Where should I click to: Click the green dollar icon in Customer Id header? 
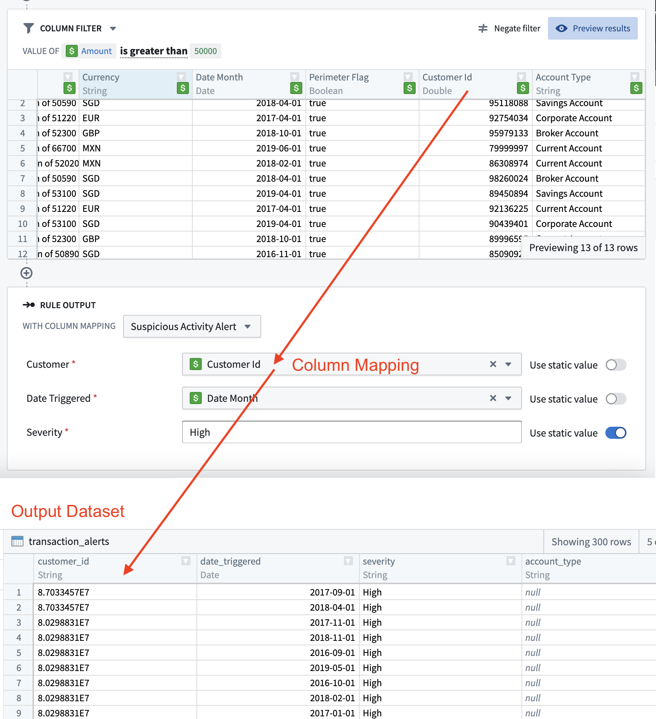(523, 88)
